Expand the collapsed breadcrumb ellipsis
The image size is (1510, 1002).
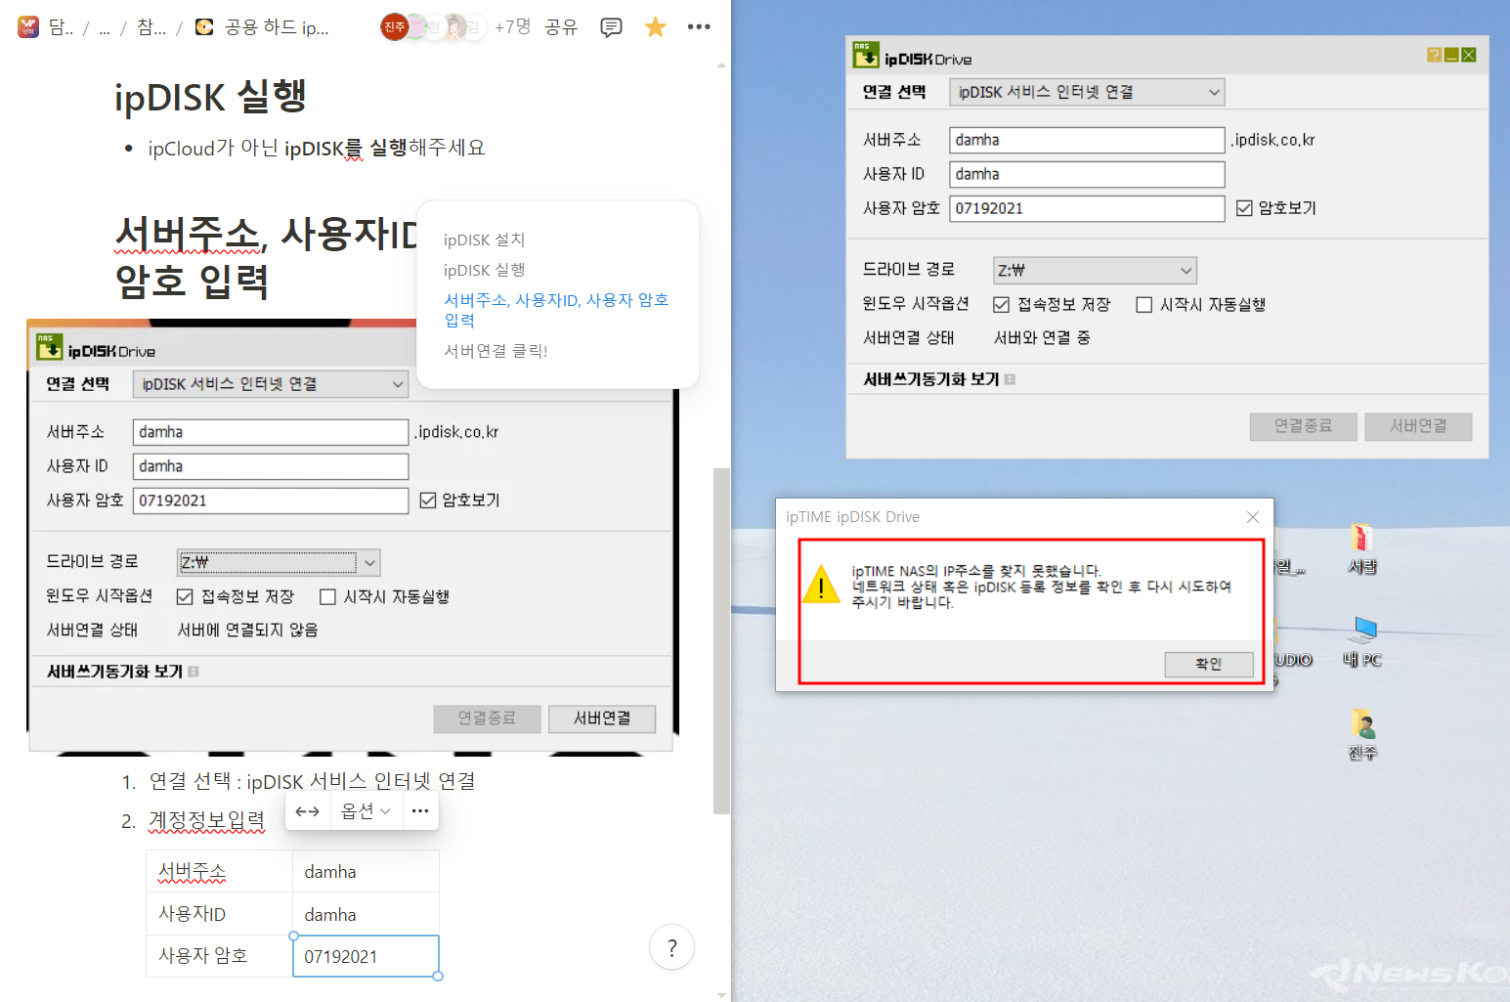tap(105, 27)
